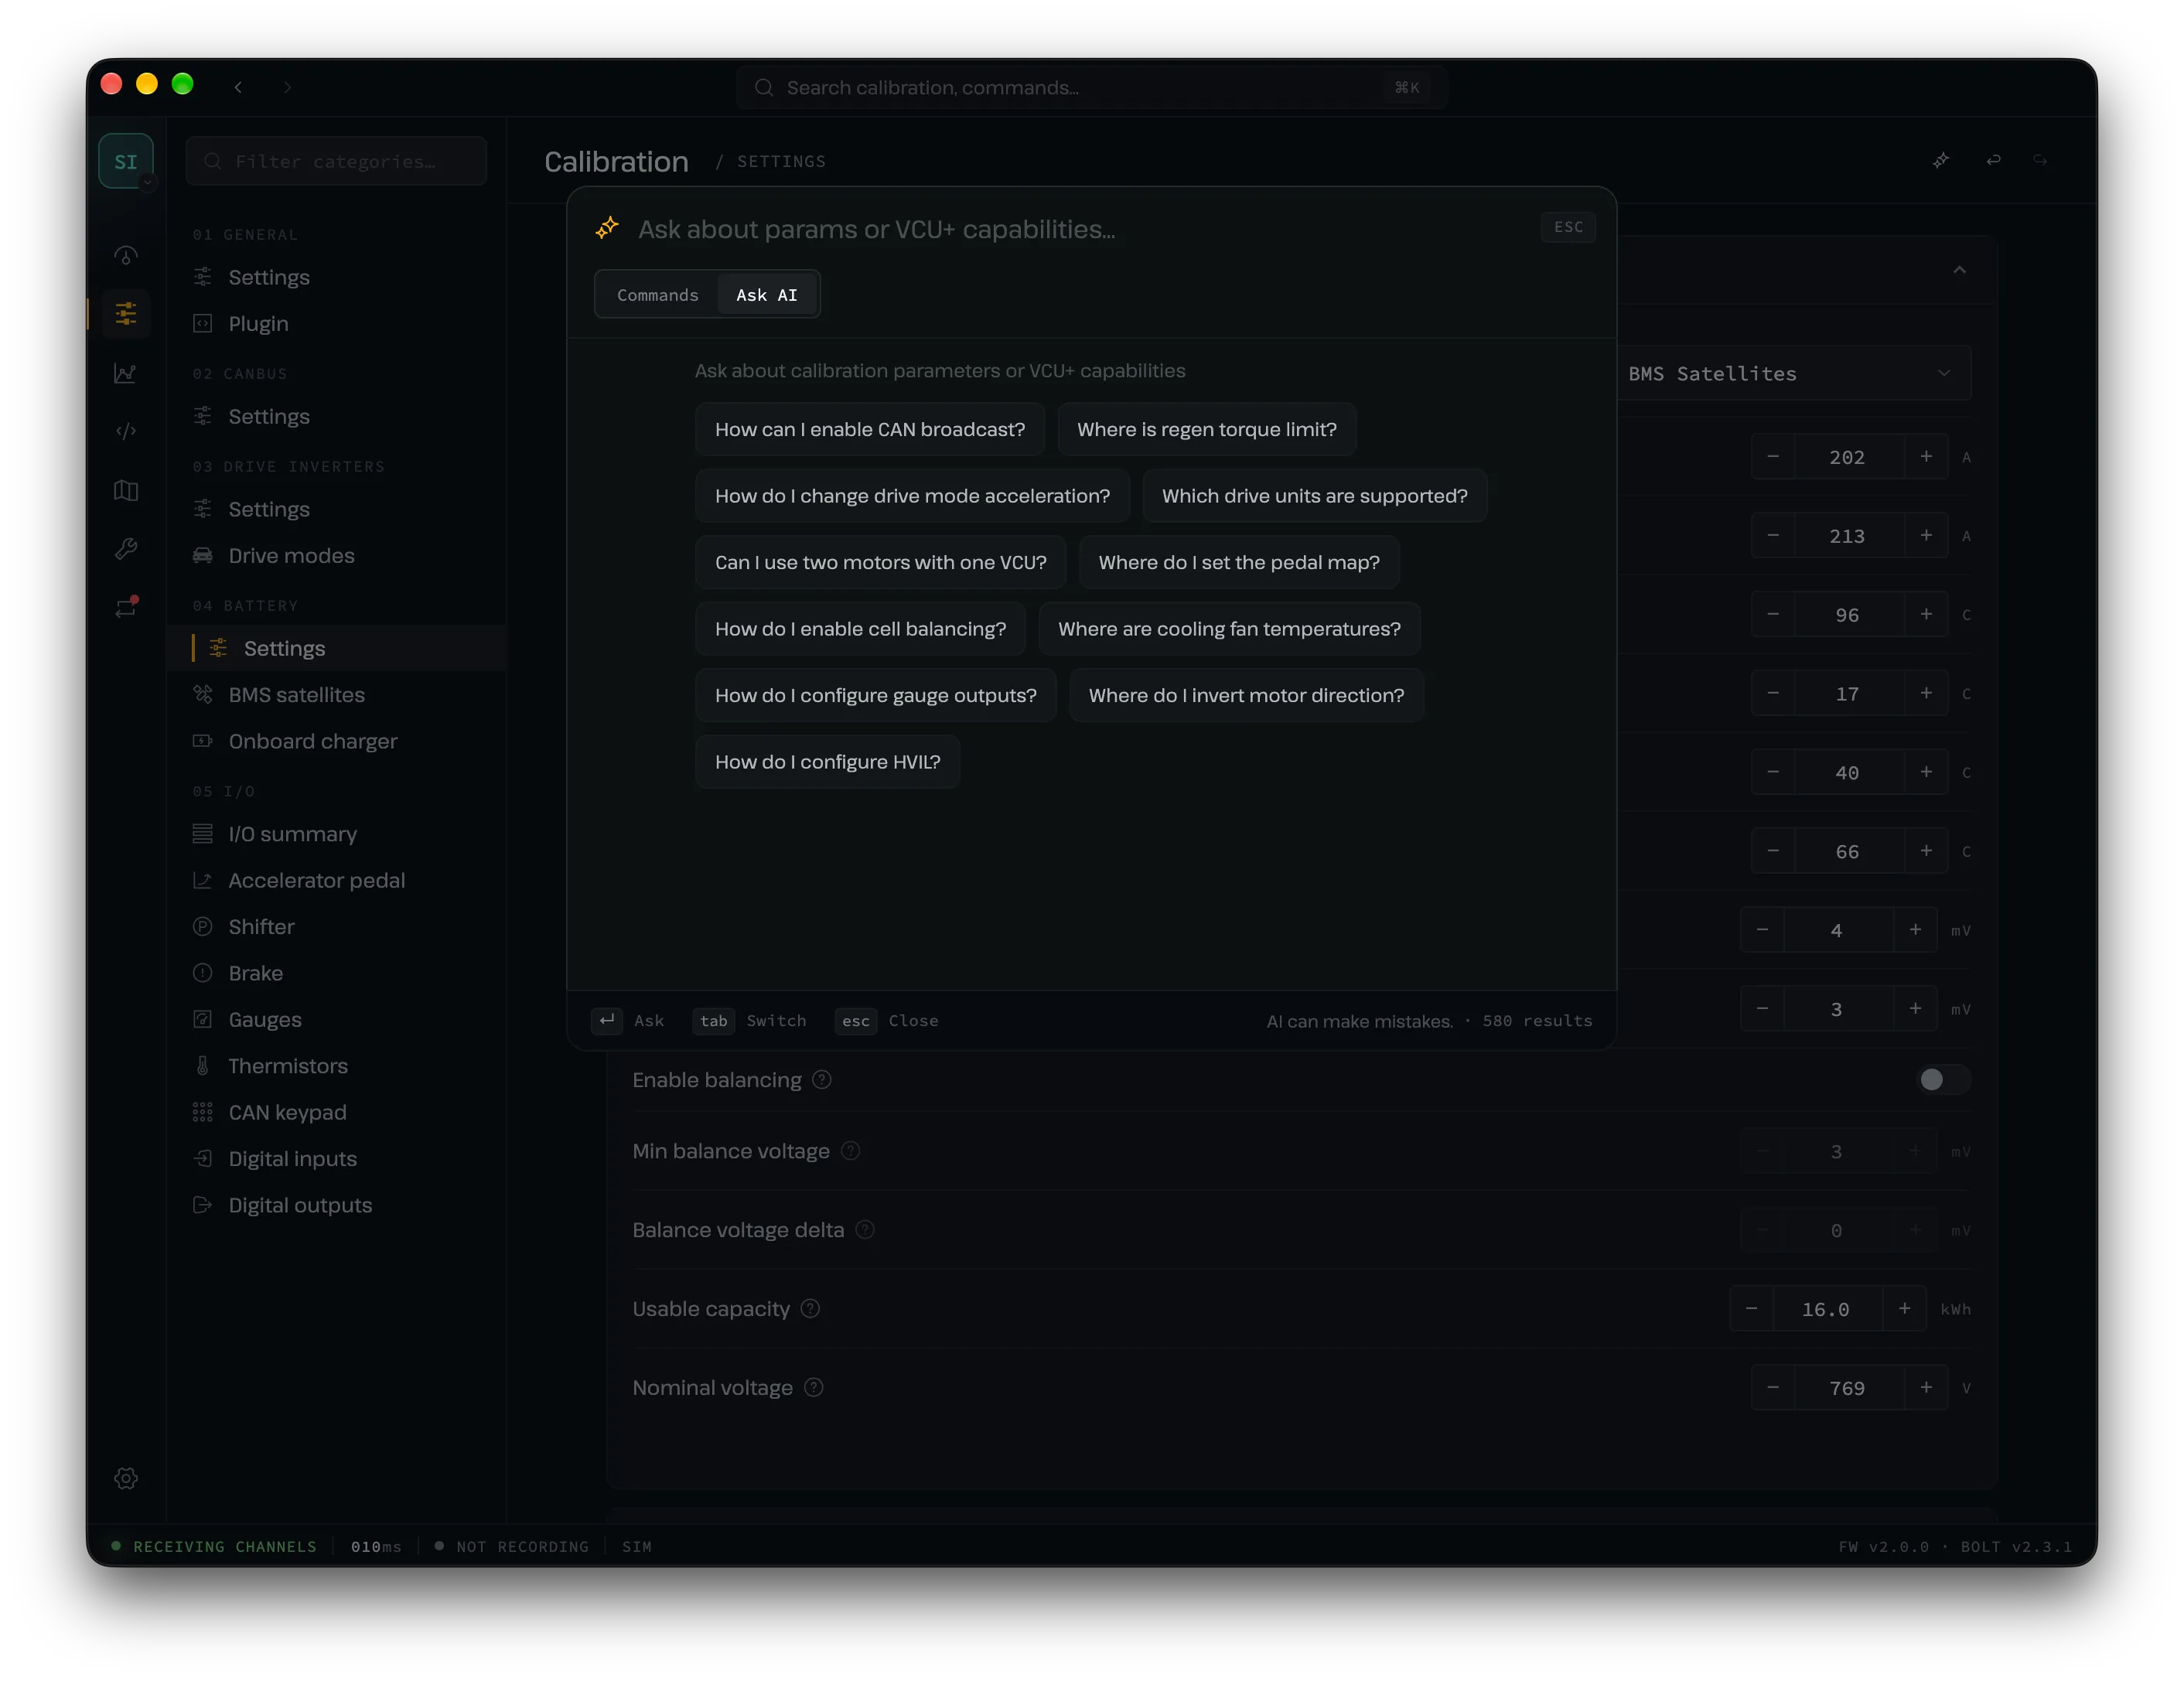Ask 'How do I configure HVIL?'
This screenshot has width=2184, height=1681.
click(827, 762)
